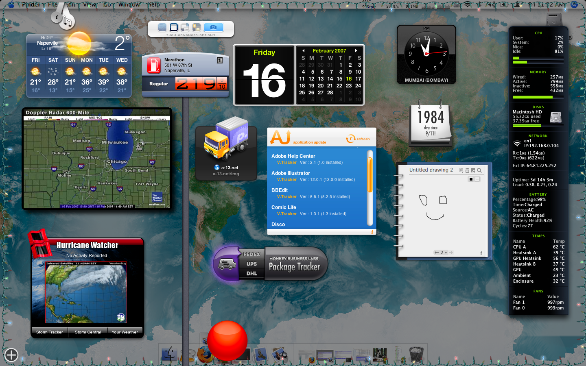
Task: Pick the black pen color swatch
Action: (471, 179)
